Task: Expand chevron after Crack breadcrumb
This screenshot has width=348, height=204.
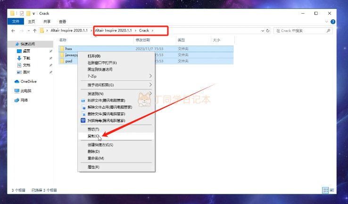Action: 152,31
